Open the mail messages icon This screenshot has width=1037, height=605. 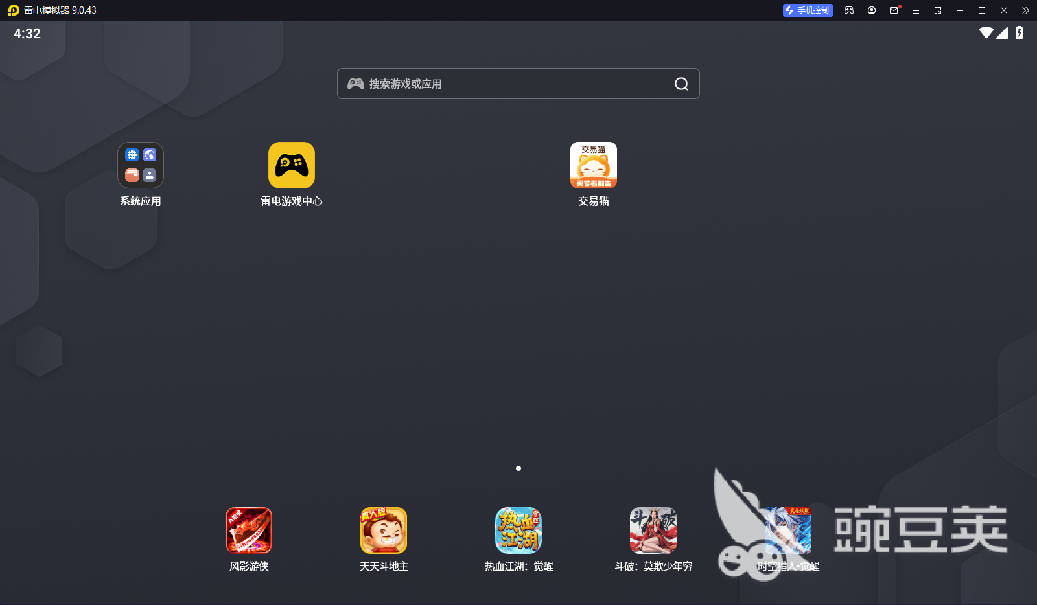coord(894,10)
